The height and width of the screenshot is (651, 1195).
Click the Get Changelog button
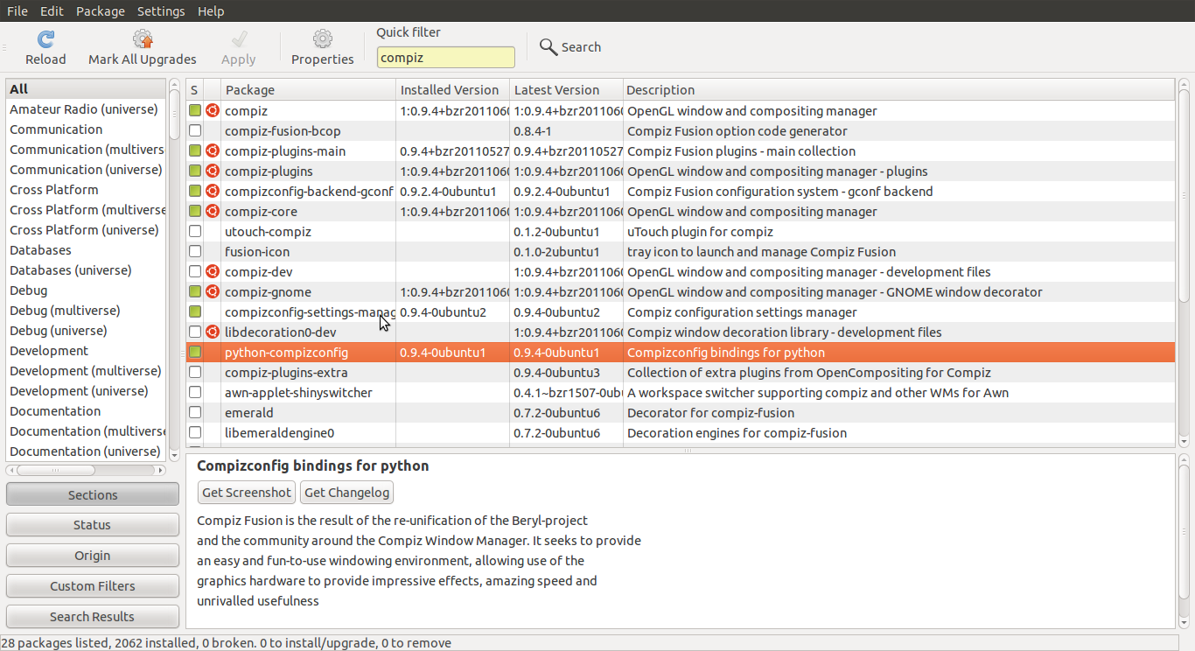pyautogui.click(x=347, y=493)
